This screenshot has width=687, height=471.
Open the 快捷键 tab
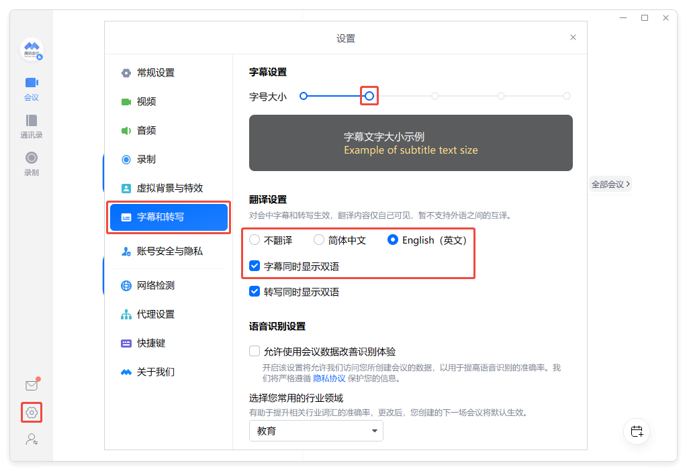tap(169, 344)
